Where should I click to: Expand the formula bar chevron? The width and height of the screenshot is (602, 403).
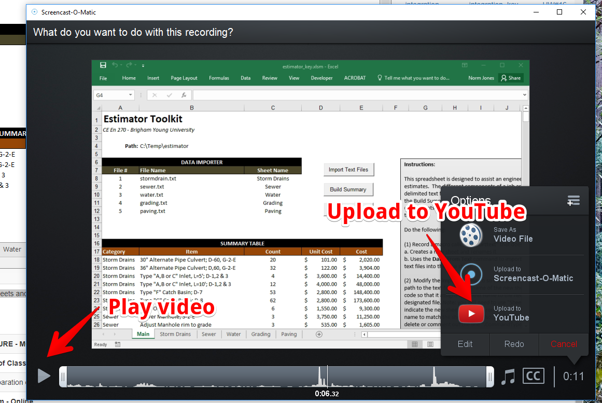click(x=524, y=95)
